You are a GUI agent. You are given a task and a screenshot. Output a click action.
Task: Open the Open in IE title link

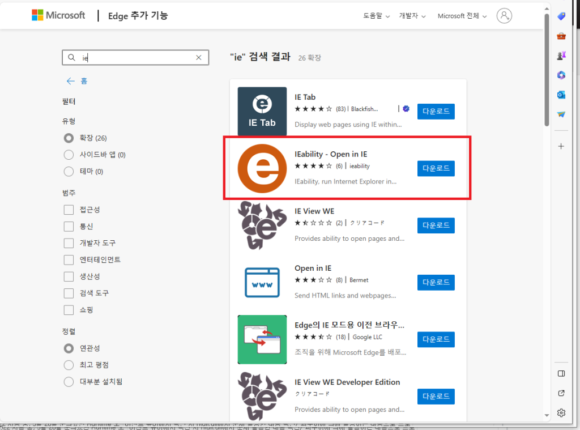tap(313, 268)
